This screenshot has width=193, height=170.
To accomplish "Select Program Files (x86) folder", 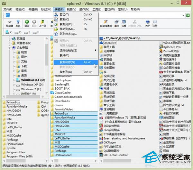I will point(18,156).
